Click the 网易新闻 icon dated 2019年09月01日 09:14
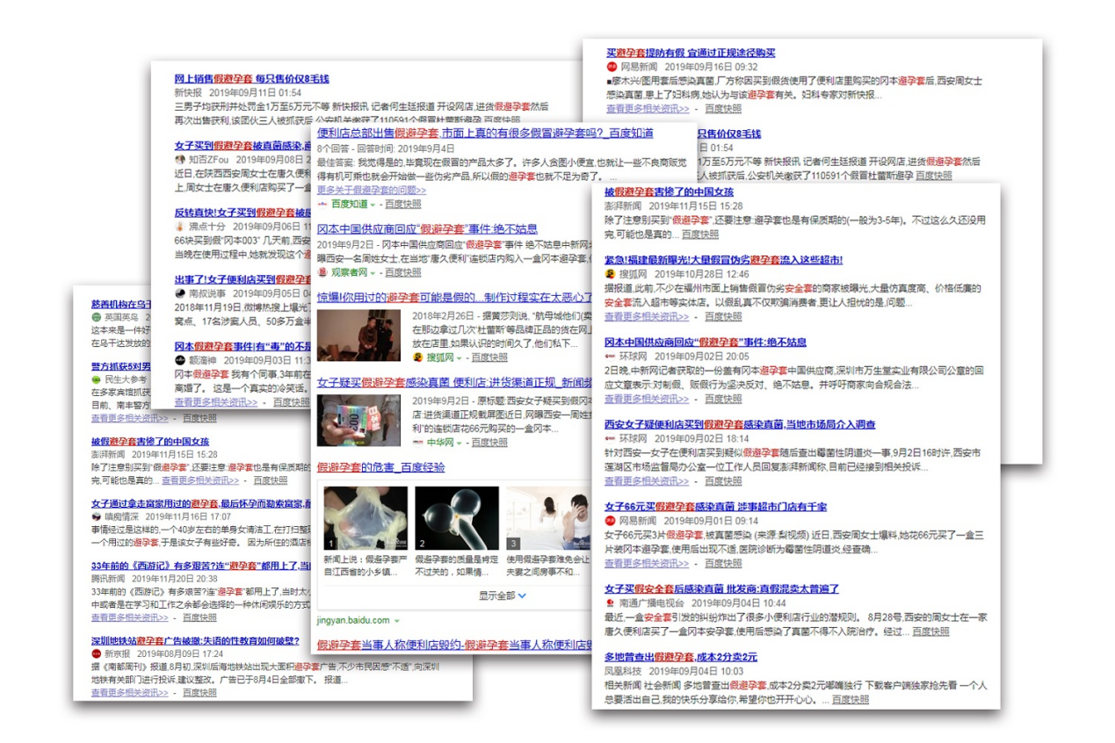This screenshot has width=1115, height=743. point(611,521)
